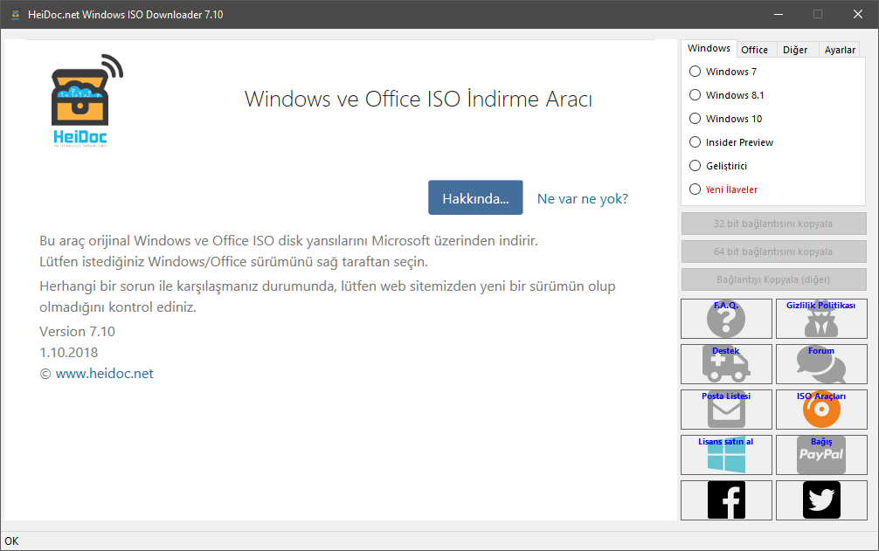
Task: Open the ISO Araçları disc icon
Action: point(821,410)
